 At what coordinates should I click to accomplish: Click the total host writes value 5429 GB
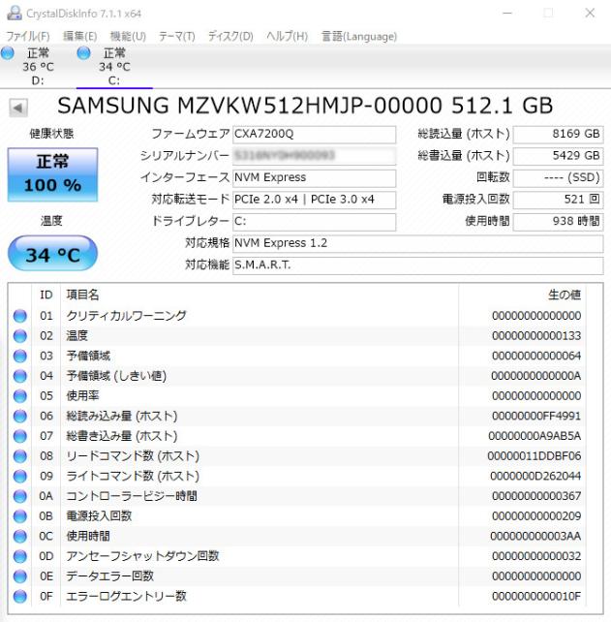pyautogui.click(x=558, y=156)
